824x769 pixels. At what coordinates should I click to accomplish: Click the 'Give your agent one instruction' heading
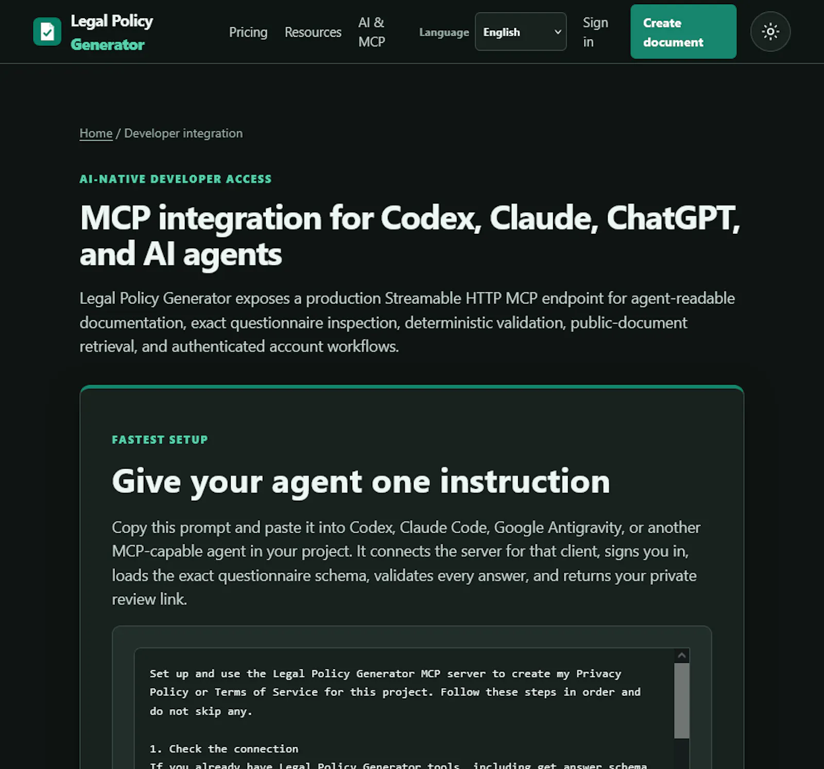[x=361, y=482]
